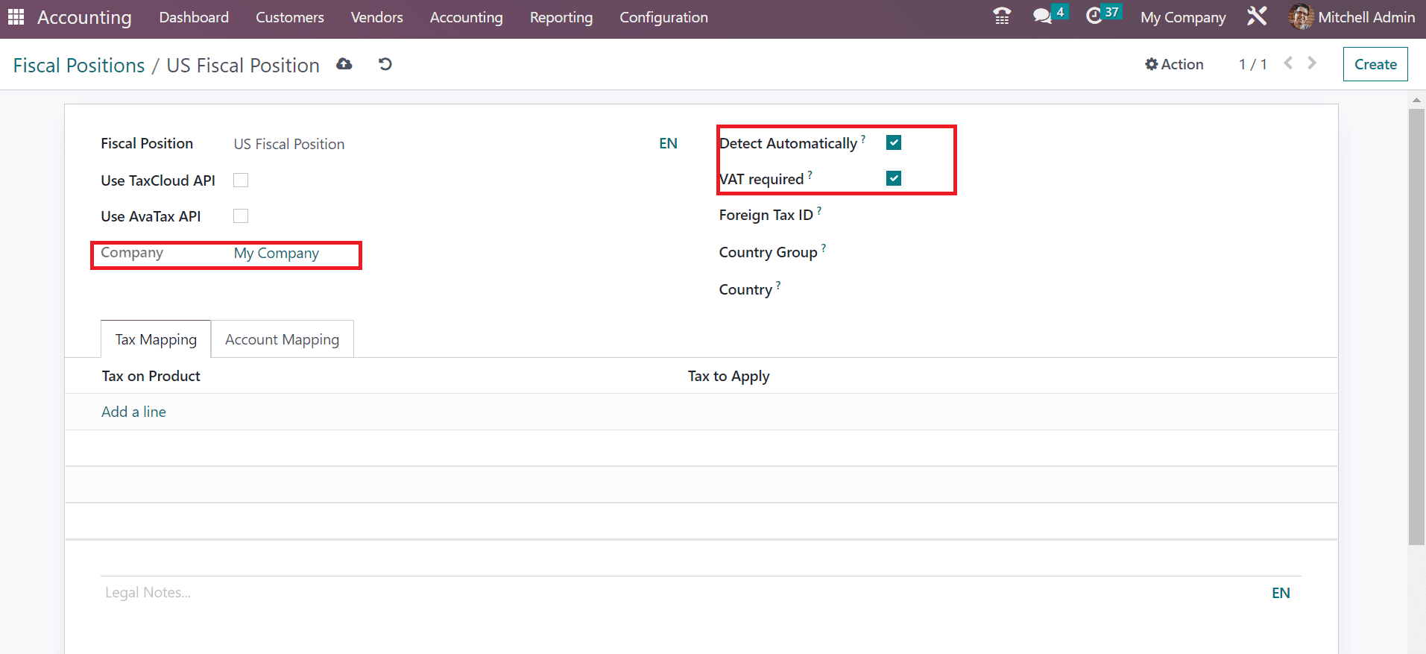Viewport: 1426px width, 654px height.
Task: Switch to the Tax Mapping tab
Action: 156,339
